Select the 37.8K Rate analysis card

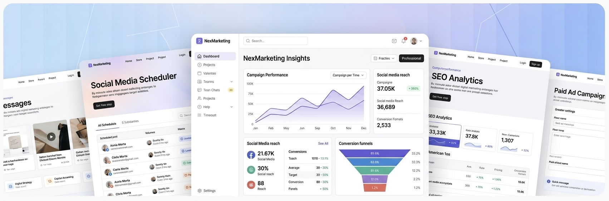(479, 139)
